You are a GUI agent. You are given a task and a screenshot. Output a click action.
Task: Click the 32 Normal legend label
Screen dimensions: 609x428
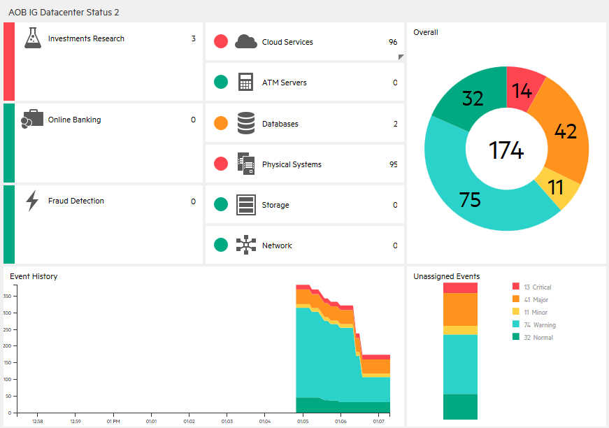538,338
